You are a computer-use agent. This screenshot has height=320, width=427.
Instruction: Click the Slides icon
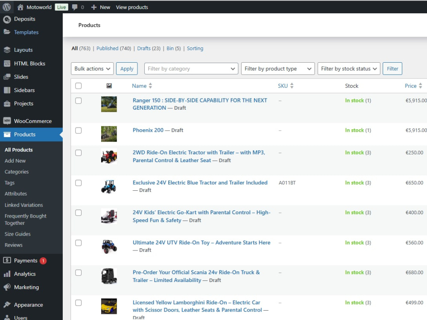point(7,77)
